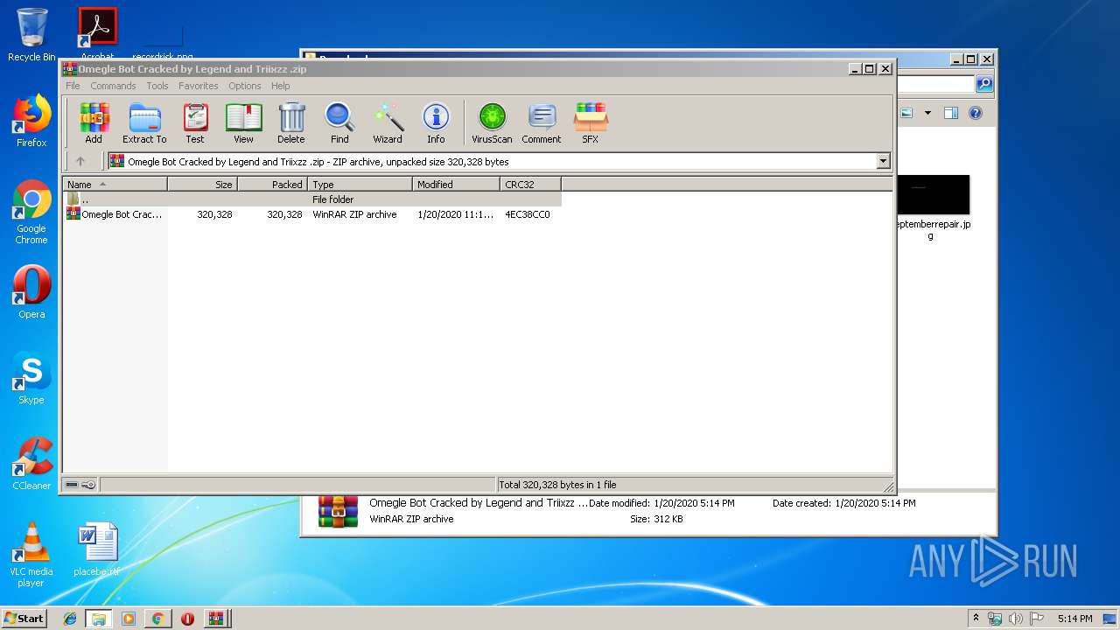The image size is (1120, 630).
Task: Open the File menu
Action: click(x=73, y=86)
